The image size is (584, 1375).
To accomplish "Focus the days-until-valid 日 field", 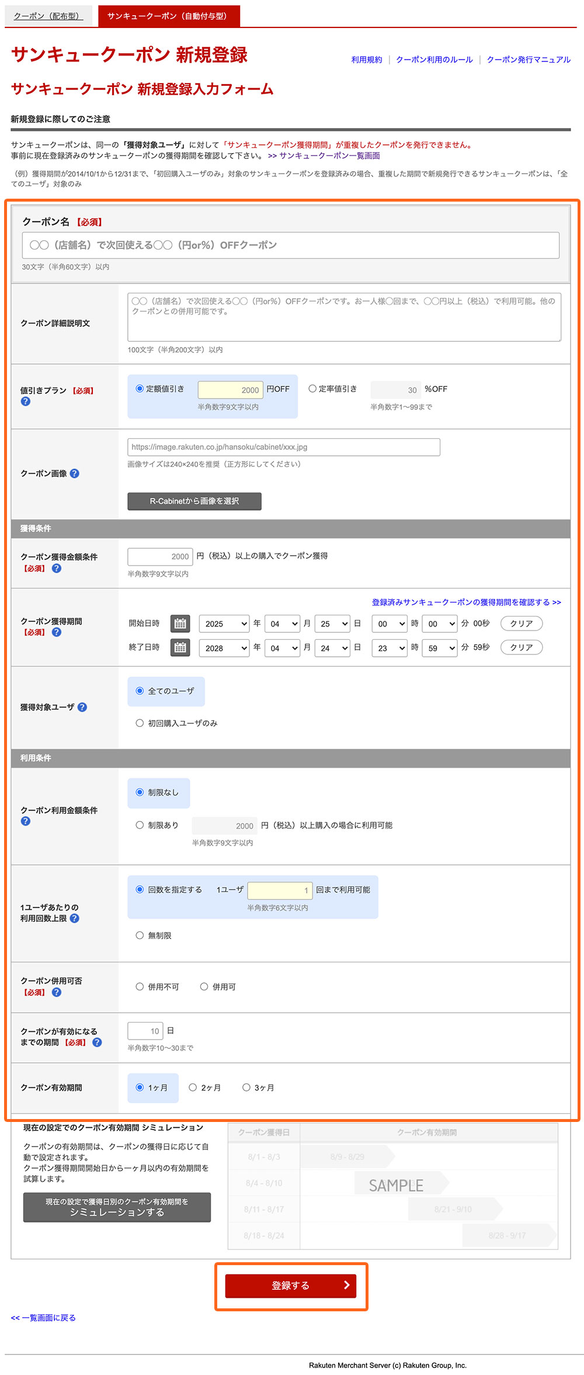I will pyautogui.click(x=145, y=1031).
